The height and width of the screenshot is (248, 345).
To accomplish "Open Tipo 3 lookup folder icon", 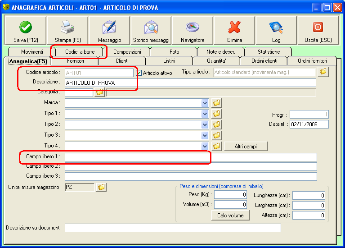I will click(x=216, y=135).
